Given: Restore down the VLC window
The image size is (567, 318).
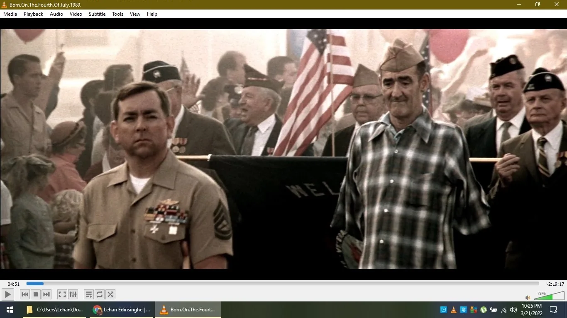Looking at the screenshot, I should 538,5.
